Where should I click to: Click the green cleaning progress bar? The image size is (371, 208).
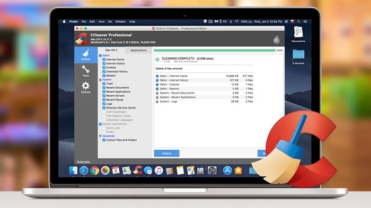pos(214,50)
